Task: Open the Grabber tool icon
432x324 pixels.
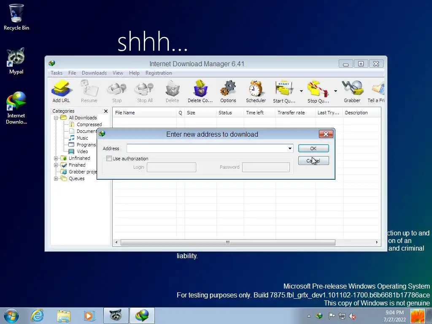Action: click(352, 91)
